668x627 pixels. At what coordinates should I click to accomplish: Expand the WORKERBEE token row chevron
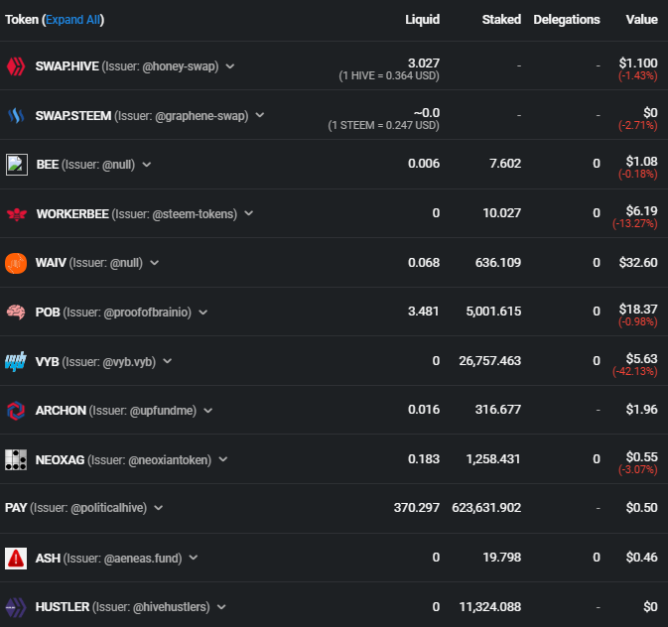pyautogui.click(x=249, y=213)
